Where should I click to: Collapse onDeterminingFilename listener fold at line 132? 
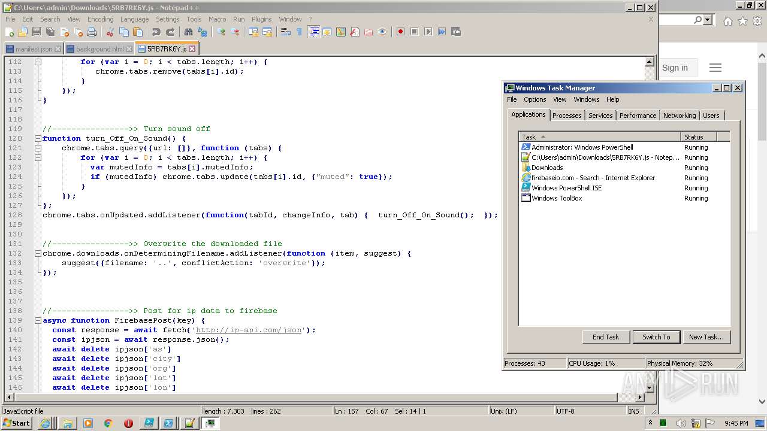(38, 253)
